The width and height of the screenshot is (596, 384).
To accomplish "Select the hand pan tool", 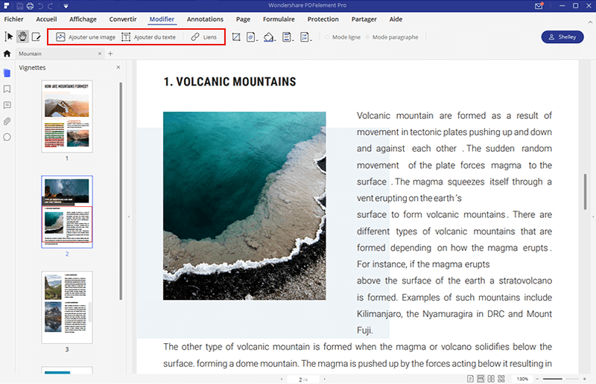I will tap(22, 36).
